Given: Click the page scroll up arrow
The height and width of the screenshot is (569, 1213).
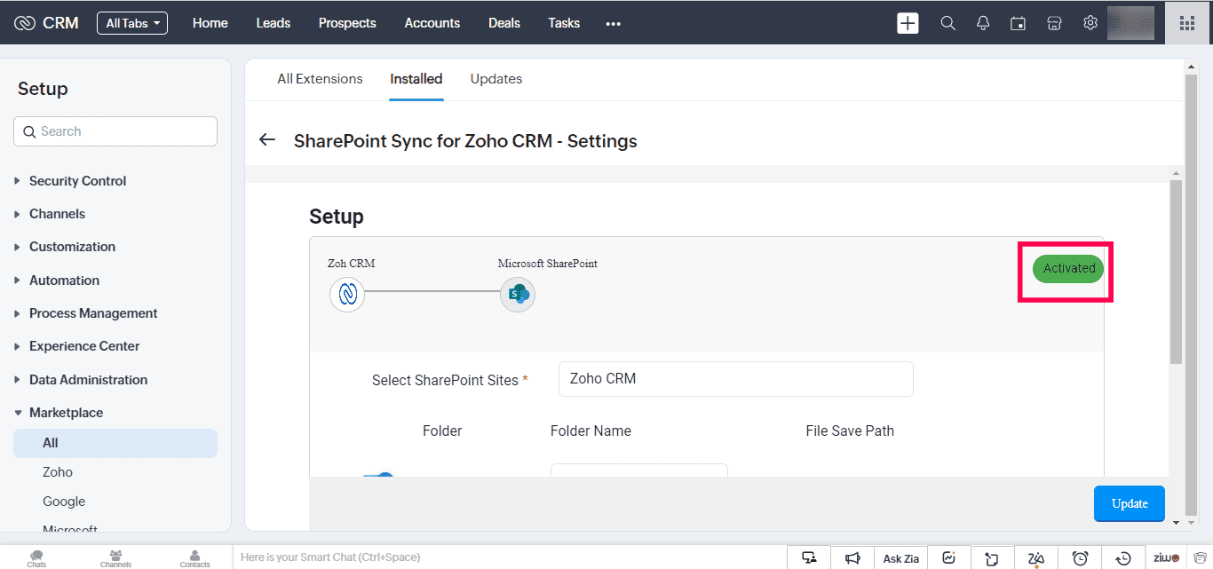Looking at the screenshot, I should click(x=1191, y=67).
